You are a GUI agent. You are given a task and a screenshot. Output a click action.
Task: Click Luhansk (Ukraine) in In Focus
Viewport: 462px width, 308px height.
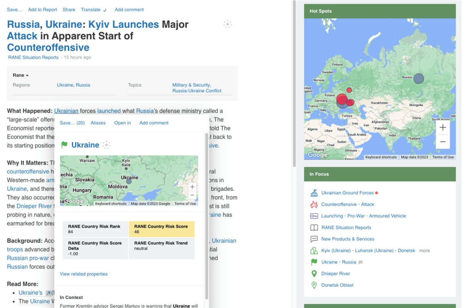[374, 251]
